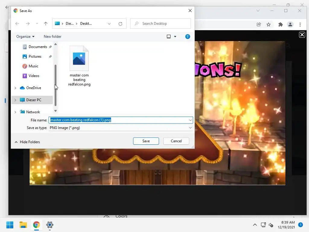Image resolution: width=309 pixels, height=232 pixels.
Task: Select master com beating redfalcon.png file
Action: click(79, 66)
